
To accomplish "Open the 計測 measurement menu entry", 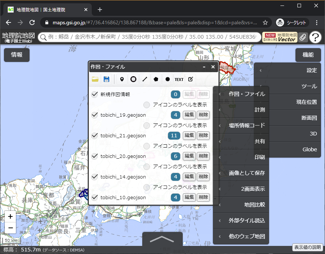I will tap(241, 110).
